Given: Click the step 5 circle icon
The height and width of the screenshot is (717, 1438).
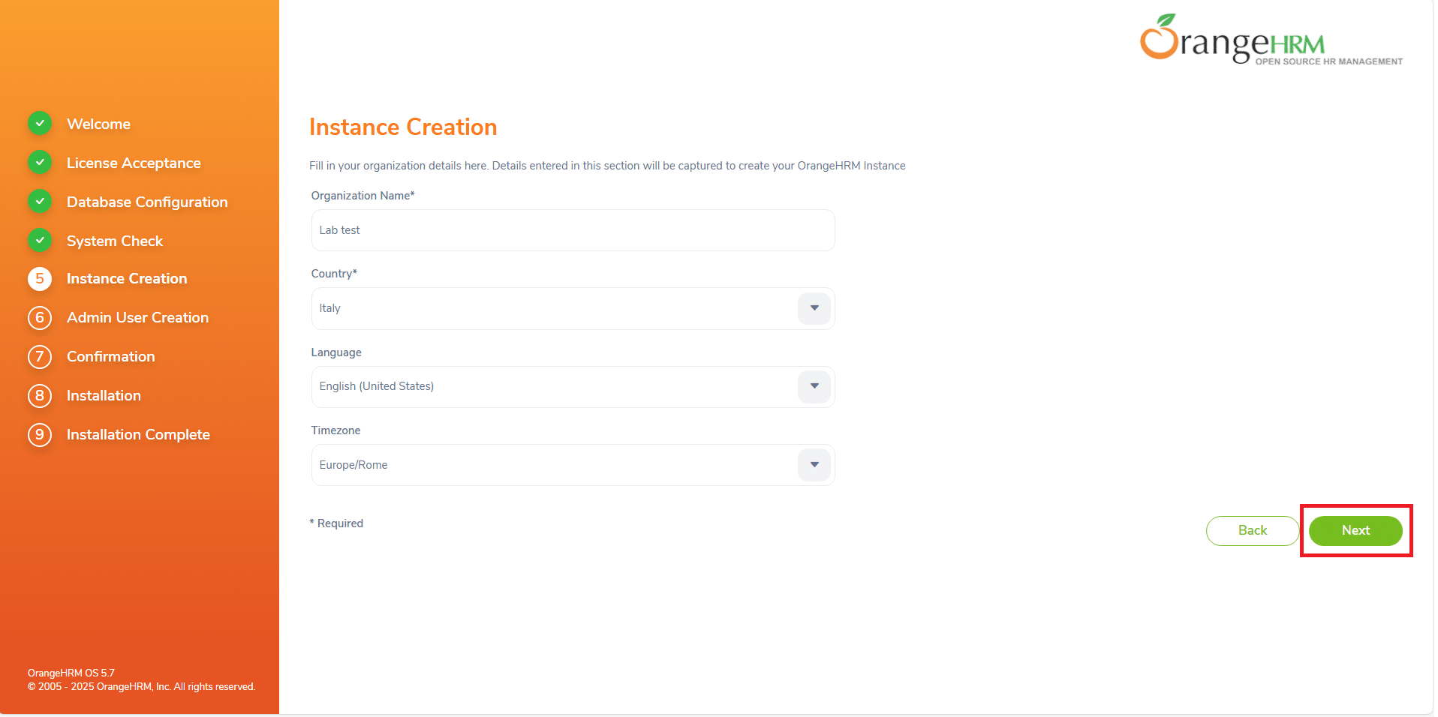Looking at the screenshot, I should 40,279.
